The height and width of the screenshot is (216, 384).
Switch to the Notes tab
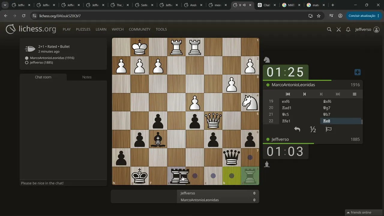87,77
